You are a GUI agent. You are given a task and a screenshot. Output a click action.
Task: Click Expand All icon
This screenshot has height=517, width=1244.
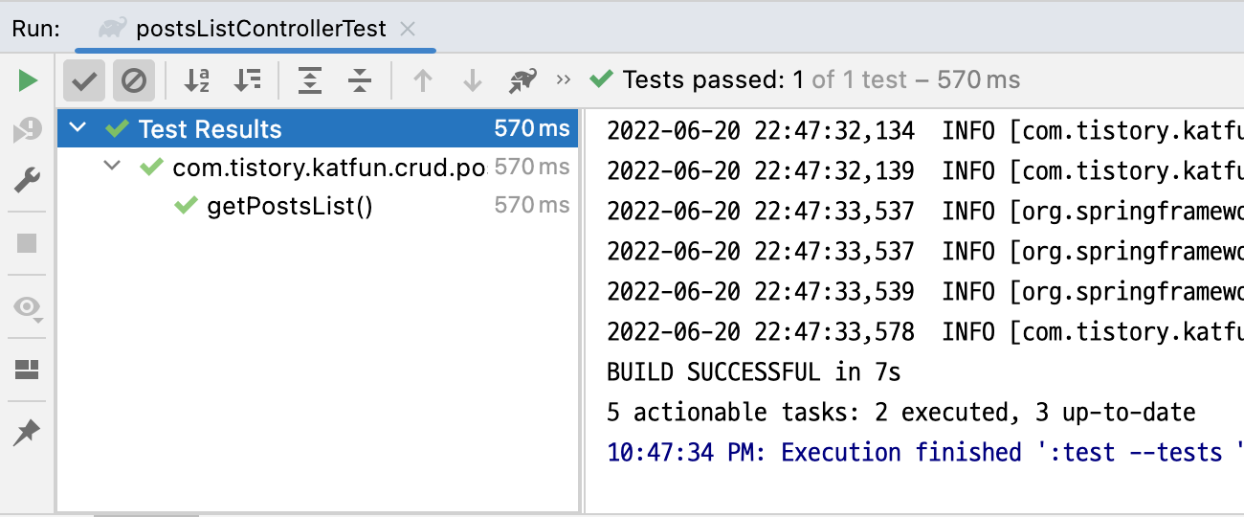[309, 80]
